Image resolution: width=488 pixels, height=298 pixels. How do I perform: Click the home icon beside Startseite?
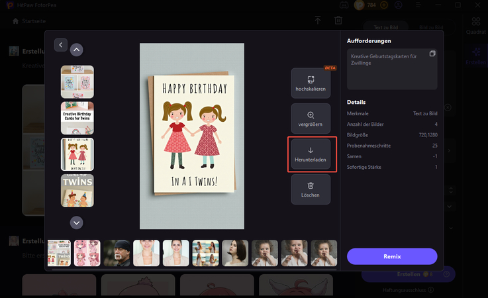click(x=16, y=21)
